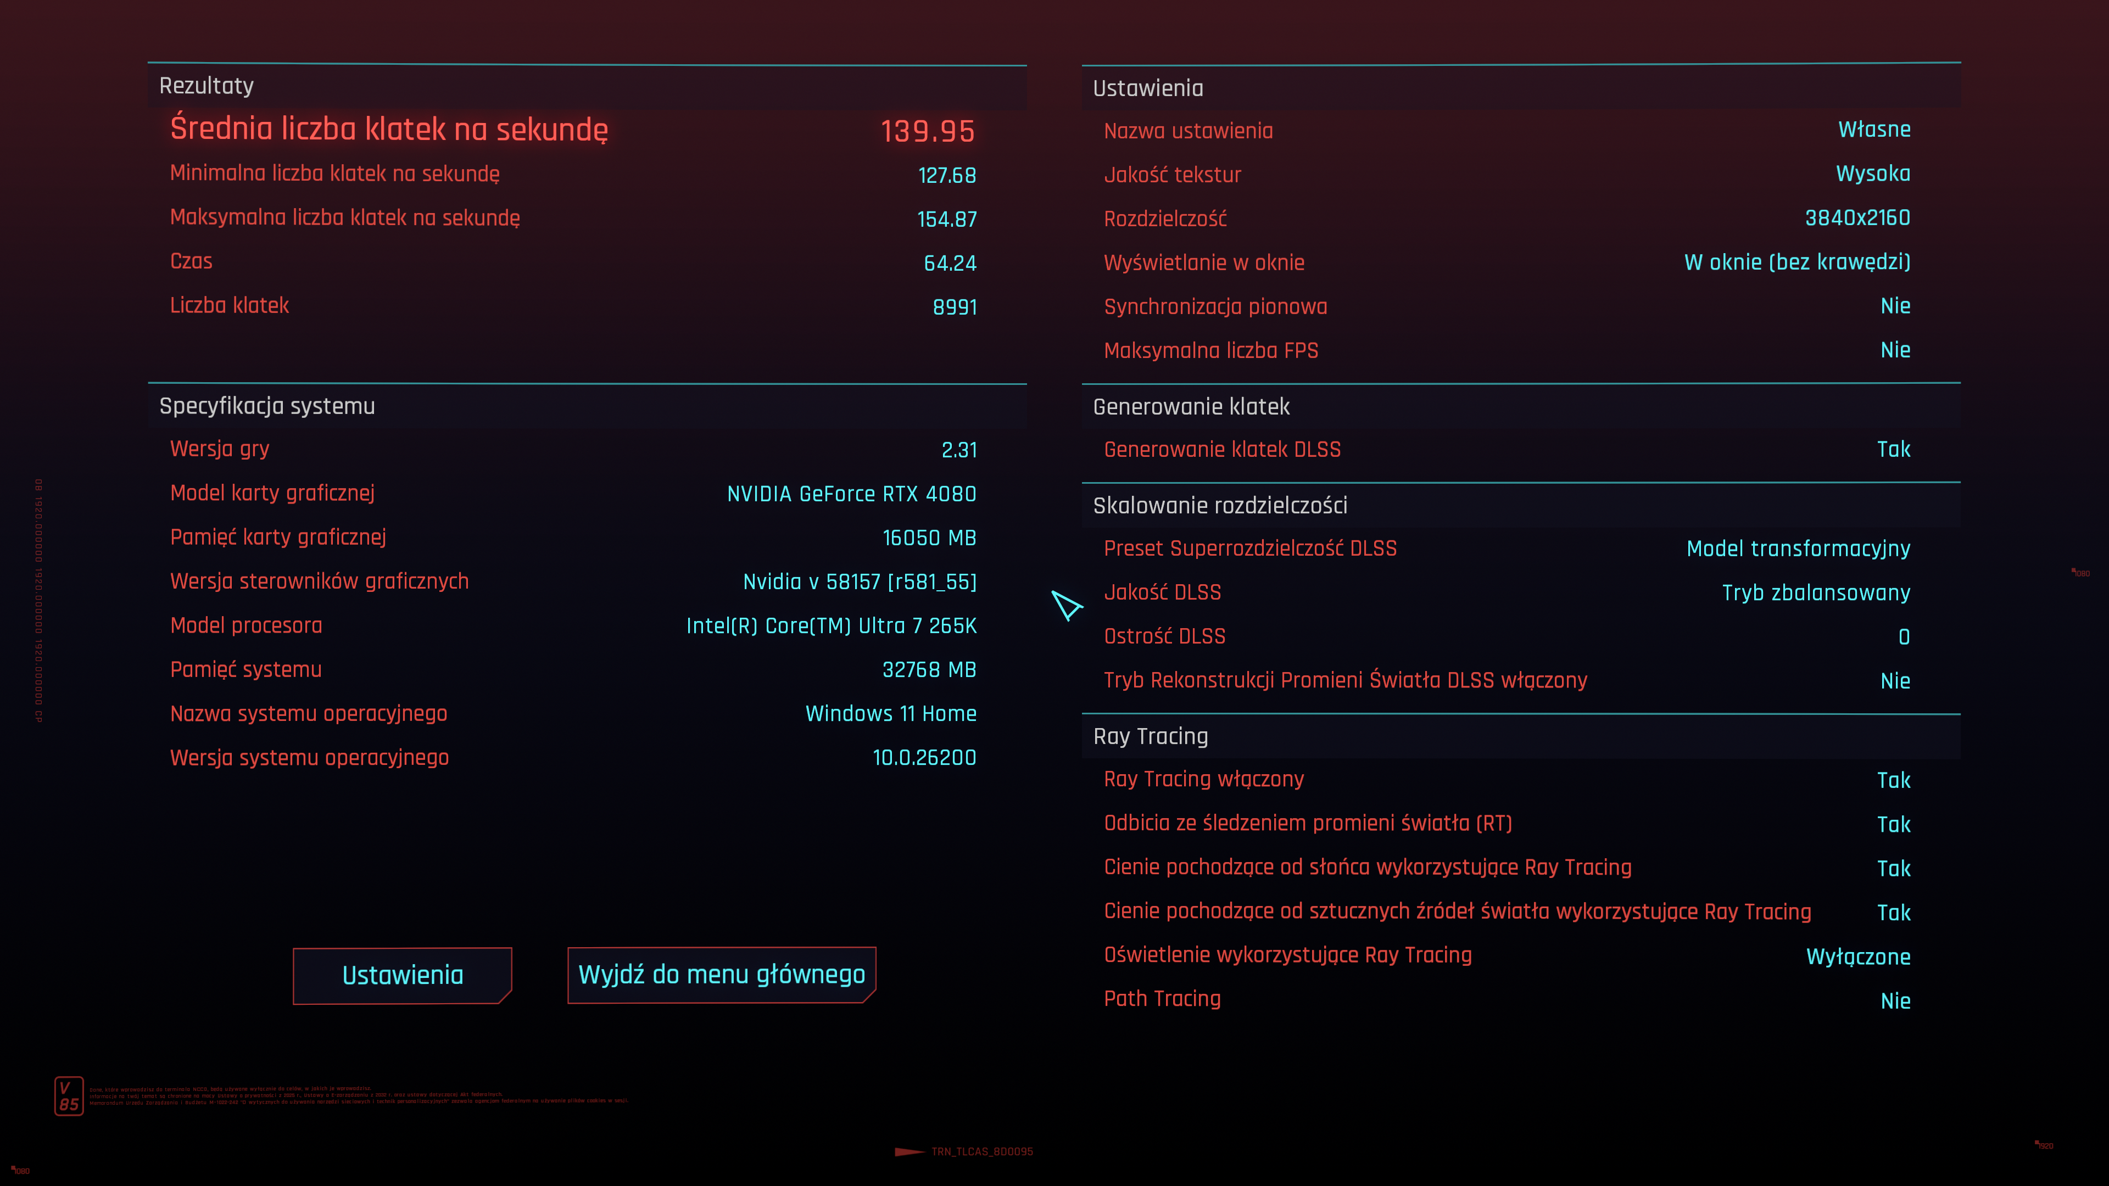Click the Ustawienia button
The image size is (2109, 1186).
[402, 975]
